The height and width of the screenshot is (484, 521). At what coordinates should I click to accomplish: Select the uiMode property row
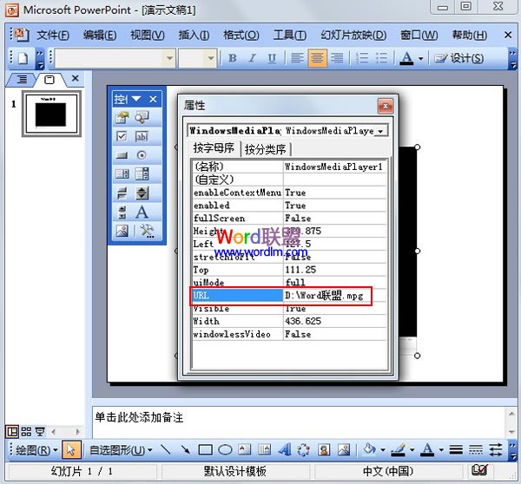point(289,283)
